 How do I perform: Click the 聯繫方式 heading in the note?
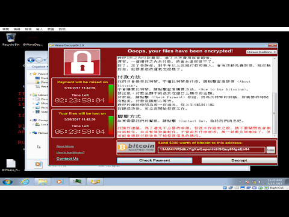[x=129, y=116]
